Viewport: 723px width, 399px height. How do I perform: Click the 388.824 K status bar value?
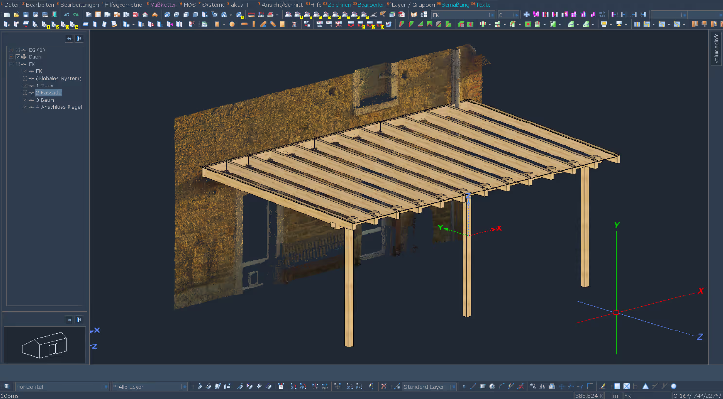(x=589, y=396)
